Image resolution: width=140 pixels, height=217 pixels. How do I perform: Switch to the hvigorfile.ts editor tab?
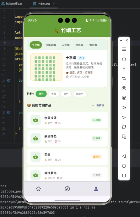[x=12, y=4]
